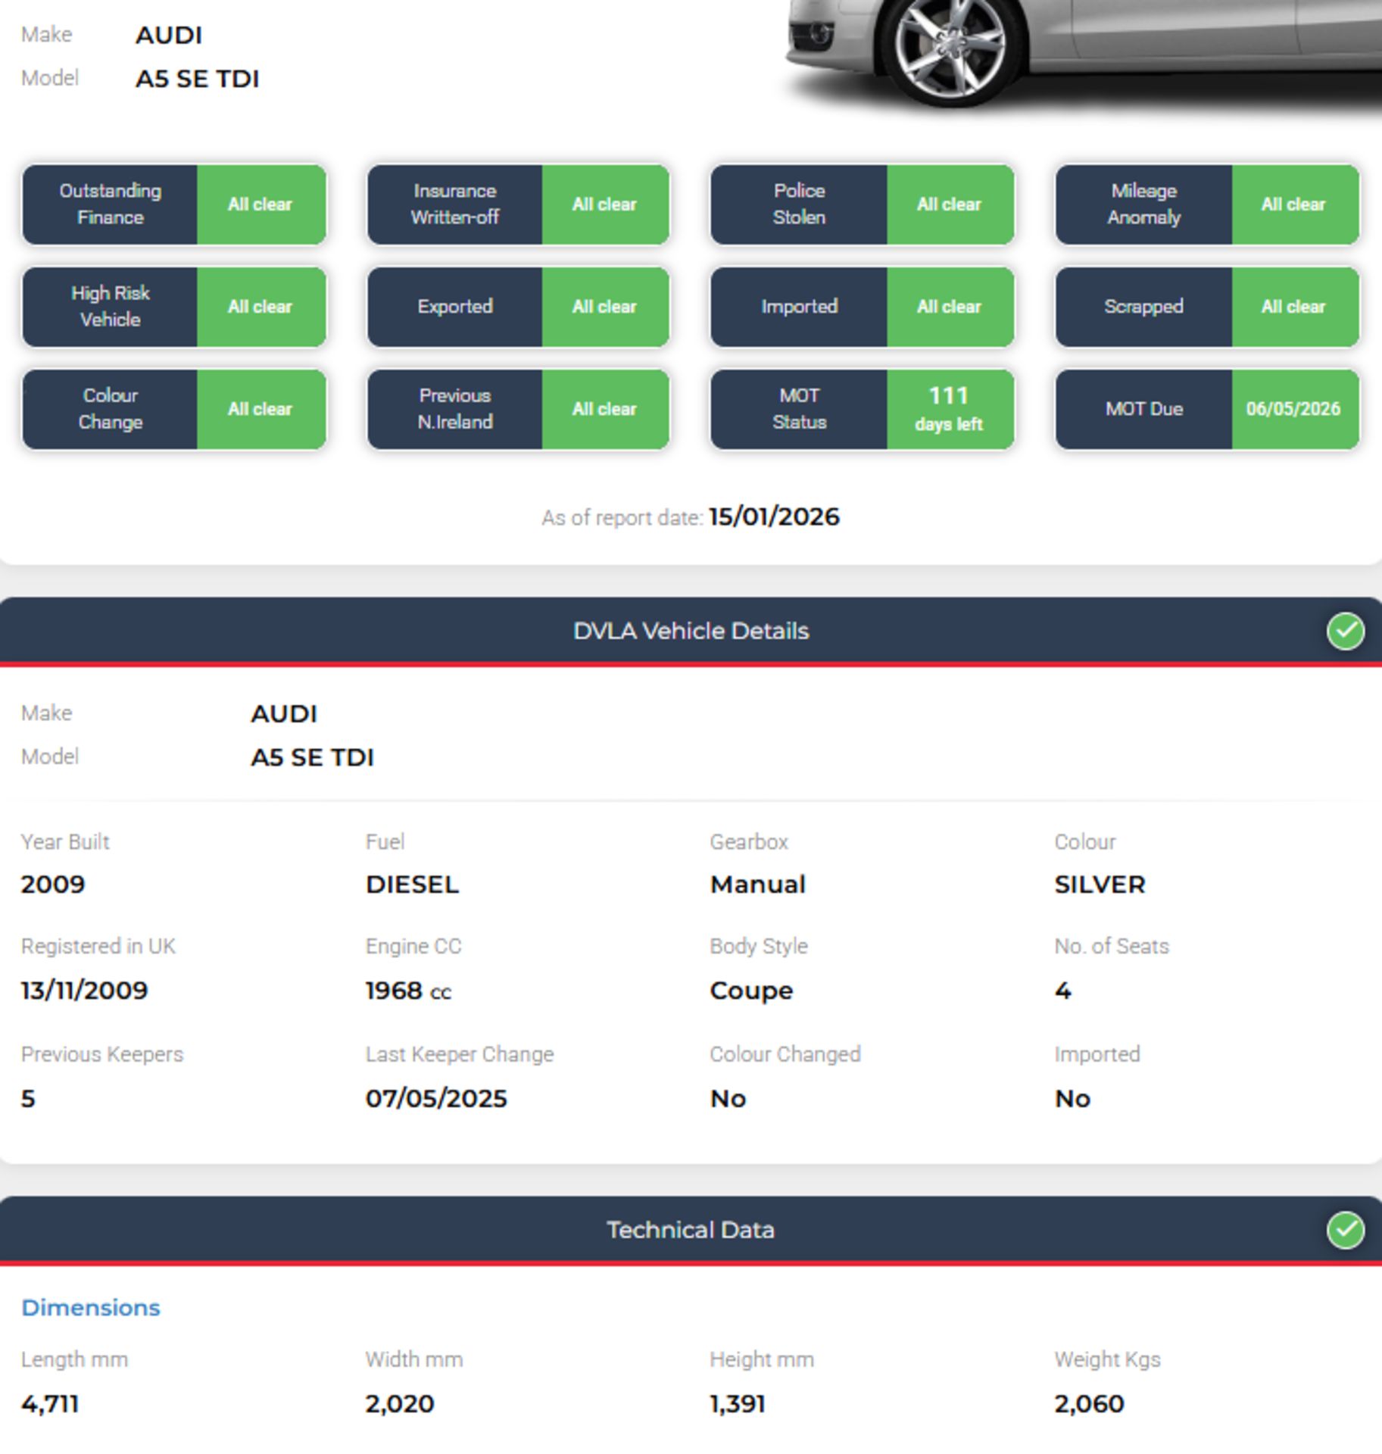1382x1454 pixels.
Task: Select the MOT Due 06/05/2026 badge
Action: tap(1207, 409)
